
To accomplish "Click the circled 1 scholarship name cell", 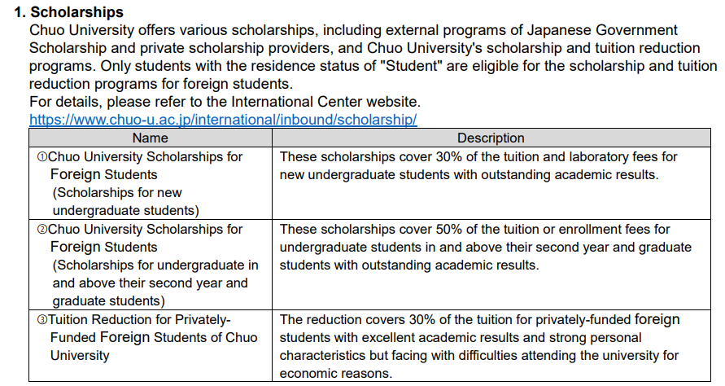I will [151, 183].
